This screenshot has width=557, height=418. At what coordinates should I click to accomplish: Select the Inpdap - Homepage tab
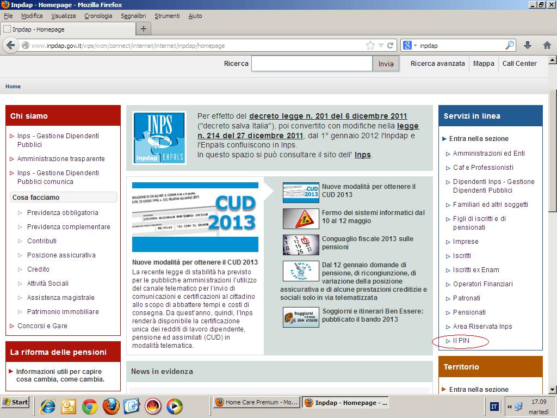click(x=67, y=29)
